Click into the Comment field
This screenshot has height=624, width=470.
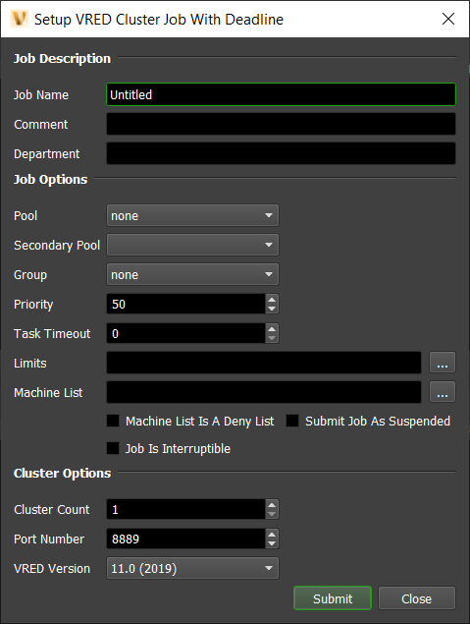281,124
